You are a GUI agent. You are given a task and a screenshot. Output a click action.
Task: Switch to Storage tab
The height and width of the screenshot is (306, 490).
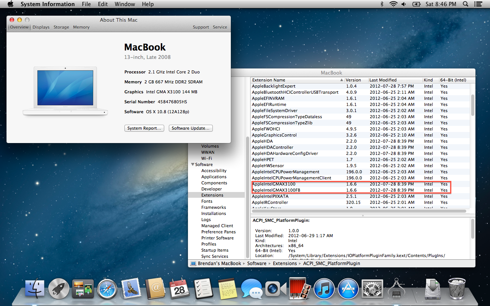click(61, 27)
